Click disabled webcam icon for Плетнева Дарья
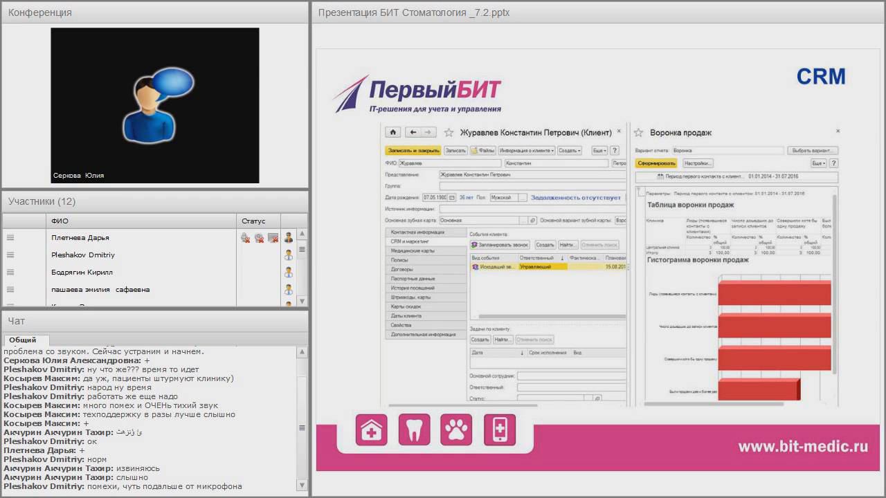Viewport: 886px width, 498px height. (x=259, y=238)
